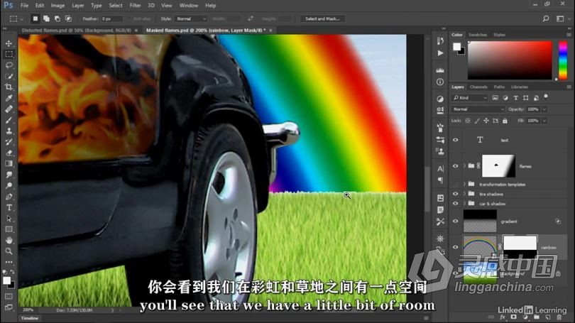Click the color picker field
The width and height of the screenshot is (575, 323).
click(510, 60)
